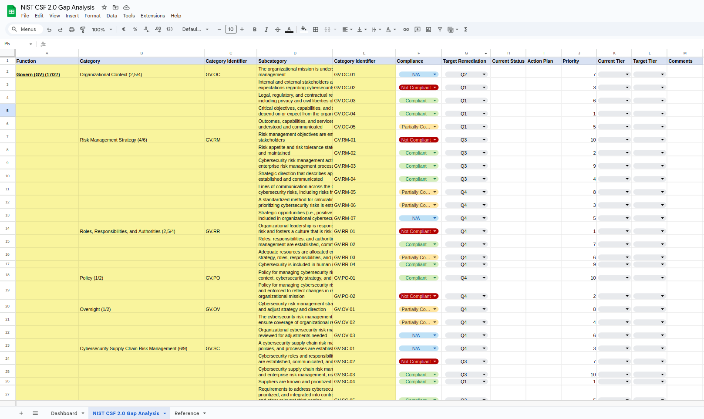Open horizontal align options
Screen dimensions: 704x419
pyautogui.click(x=347, y=30)
